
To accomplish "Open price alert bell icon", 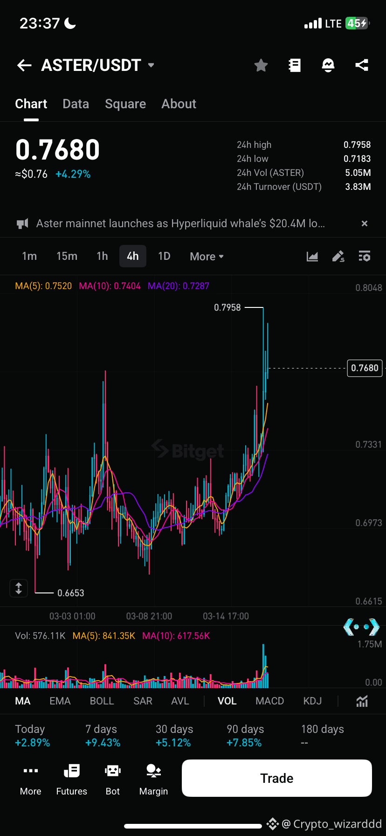I will coord(328,65).
